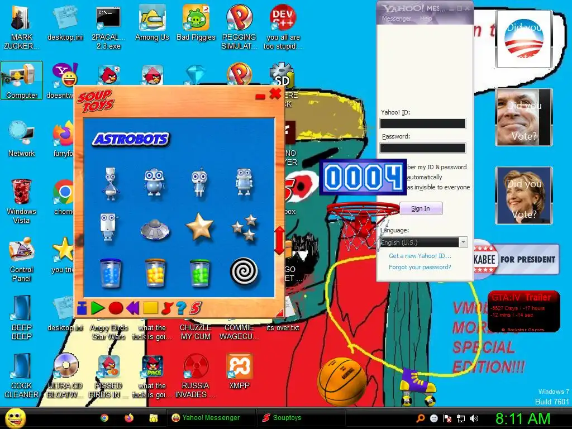Click the blue weight icon in Souptoys toolbar
Viewport: 572px width, 429px height.
[82, 308]
